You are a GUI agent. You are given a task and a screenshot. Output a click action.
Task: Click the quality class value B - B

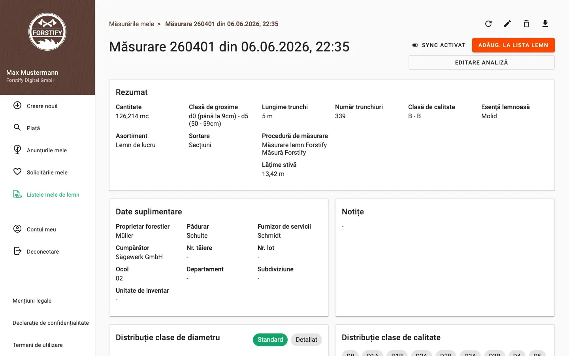415,116
